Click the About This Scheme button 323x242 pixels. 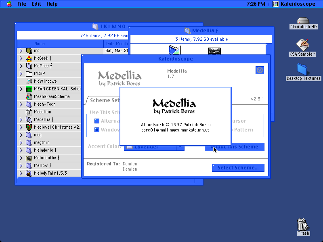click(235, 147)
